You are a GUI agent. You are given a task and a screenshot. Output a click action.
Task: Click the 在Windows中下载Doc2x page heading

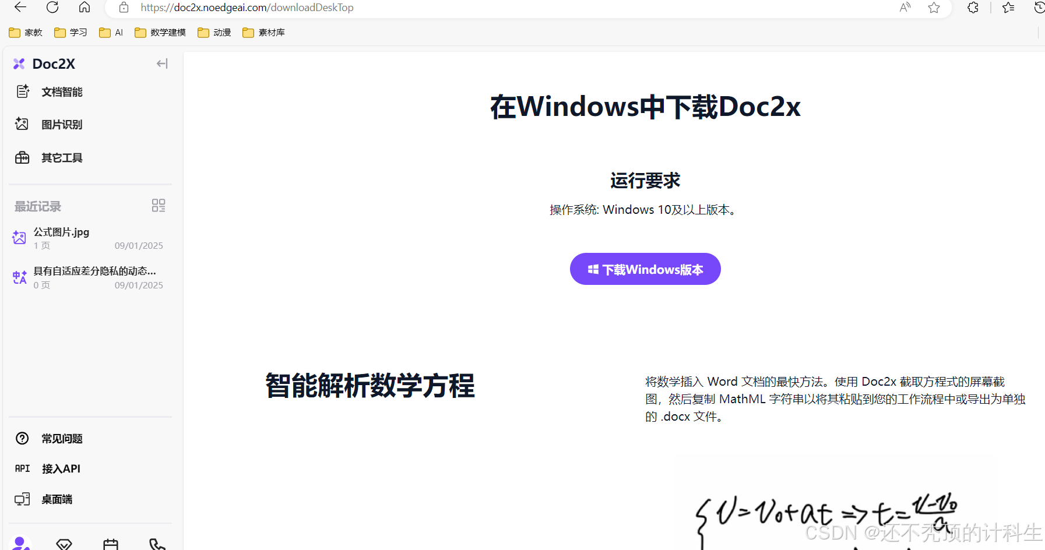click(x=645, y=107)
